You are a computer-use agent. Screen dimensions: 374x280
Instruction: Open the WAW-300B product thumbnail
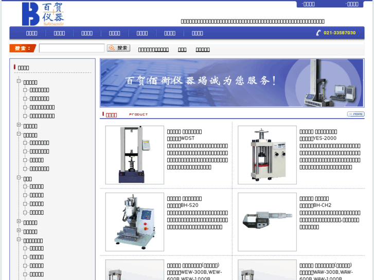coord(267,270)
